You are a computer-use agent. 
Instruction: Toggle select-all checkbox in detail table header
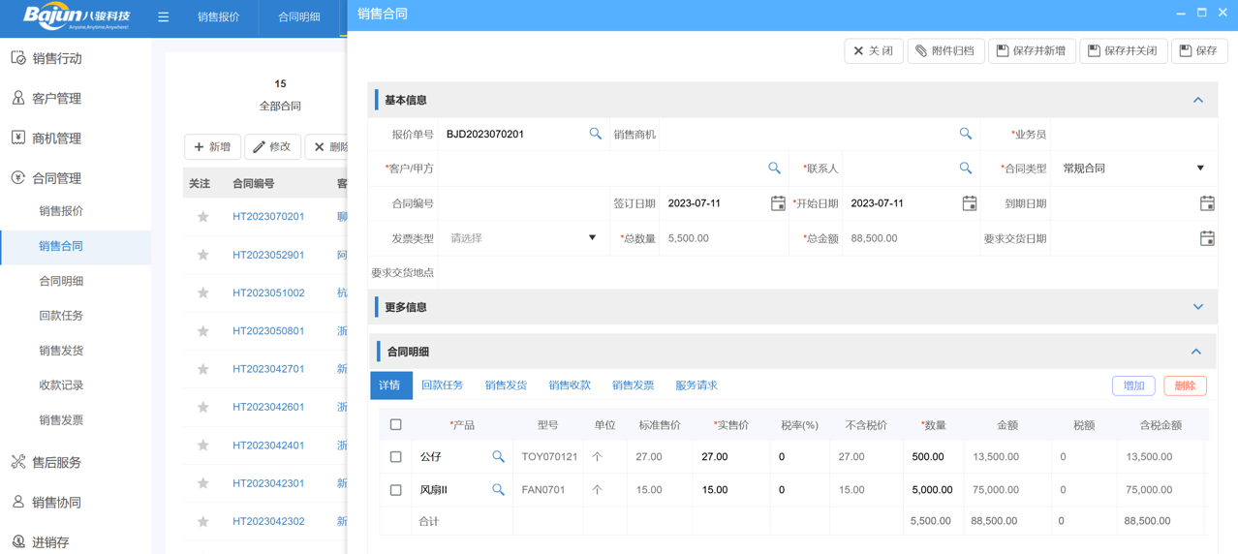point(395,424)
